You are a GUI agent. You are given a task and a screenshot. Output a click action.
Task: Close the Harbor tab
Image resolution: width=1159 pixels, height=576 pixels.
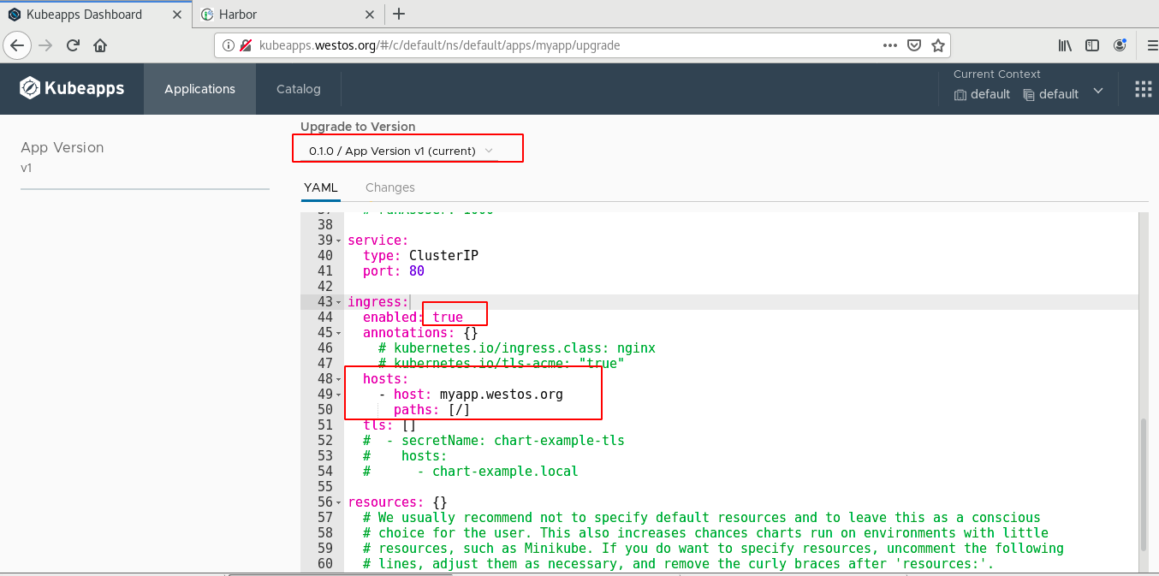click(x=370, y=15)
